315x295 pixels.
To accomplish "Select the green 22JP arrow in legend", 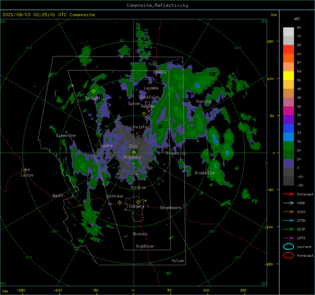I will coord(288,229).
